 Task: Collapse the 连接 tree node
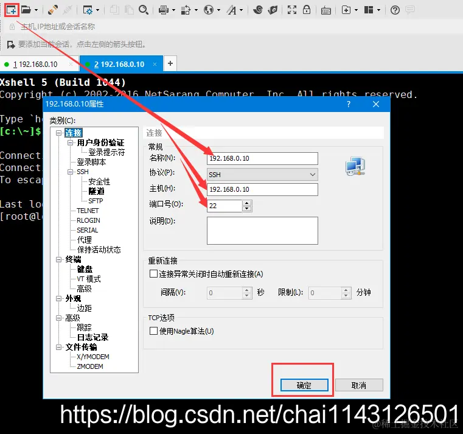(x=59, y=133)
